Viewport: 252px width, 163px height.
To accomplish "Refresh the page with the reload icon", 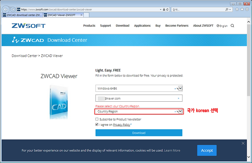I will tap(167, 9).
